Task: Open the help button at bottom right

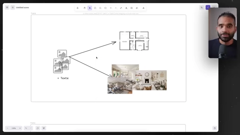Action: pos(214,128)
